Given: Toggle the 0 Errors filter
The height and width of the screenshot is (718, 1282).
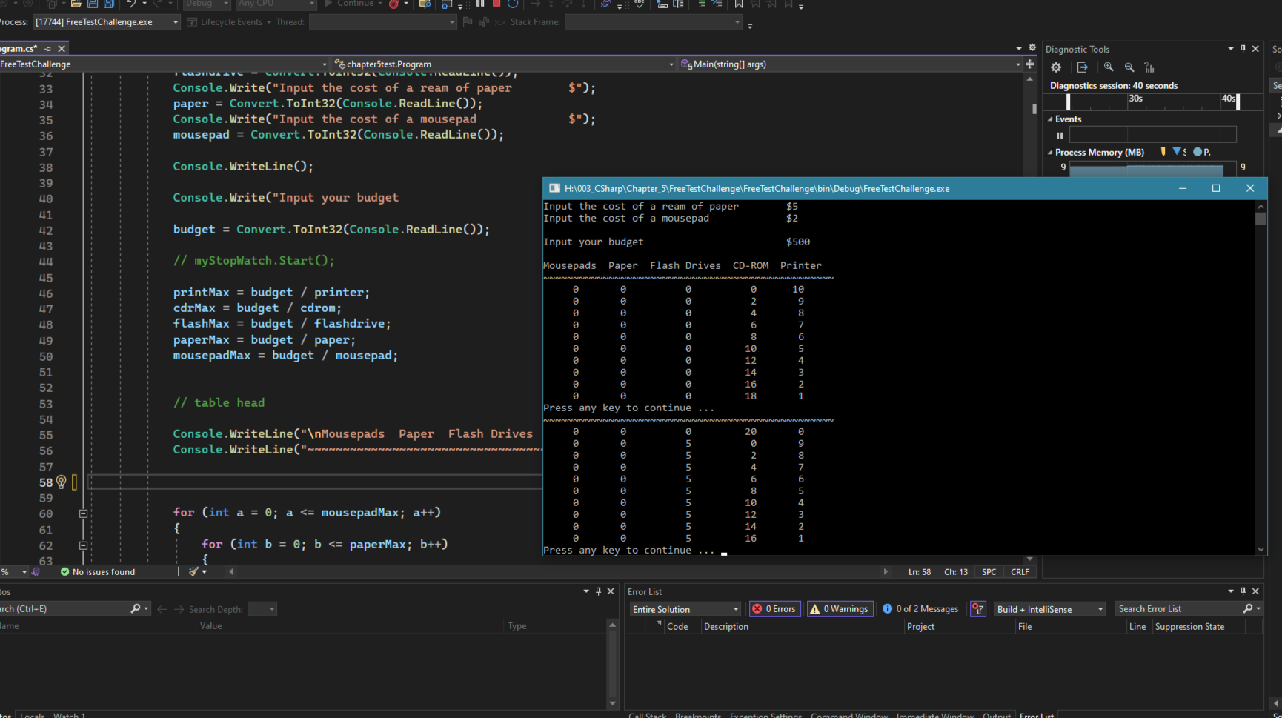Looking at the screenshot, I should [x=774, y=609].
